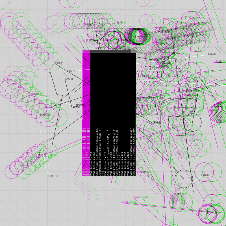Select the 'addPower3| bNum: 5' log line

pyautogui.click(x=100, y=153)
